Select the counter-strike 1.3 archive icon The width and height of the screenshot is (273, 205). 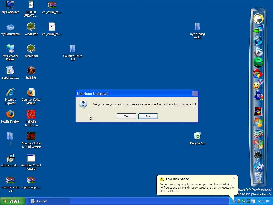click(10, 184)
